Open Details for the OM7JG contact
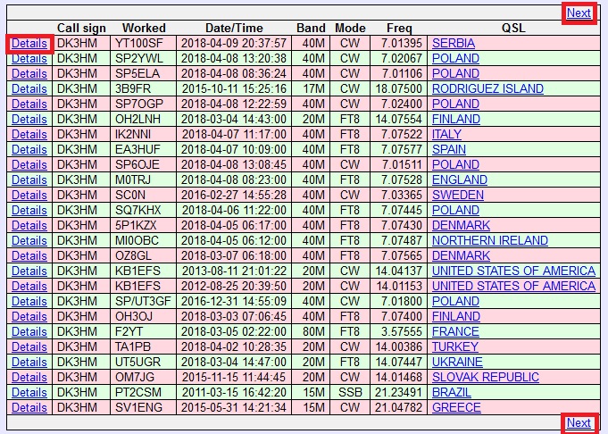608x434 pixels. 29,377
